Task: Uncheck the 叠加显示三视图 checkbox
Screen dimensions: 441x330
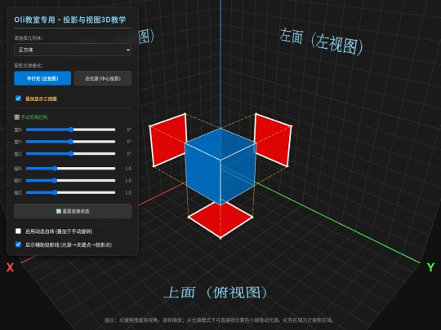Action: pos(18,99)
